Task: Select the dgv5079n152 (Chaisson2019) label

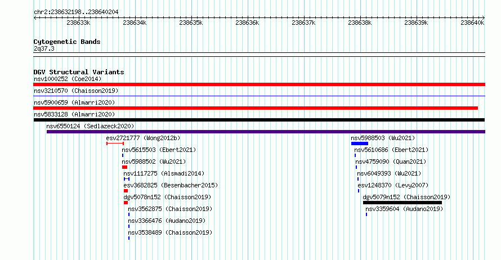Action: click(x=406, y=197)
